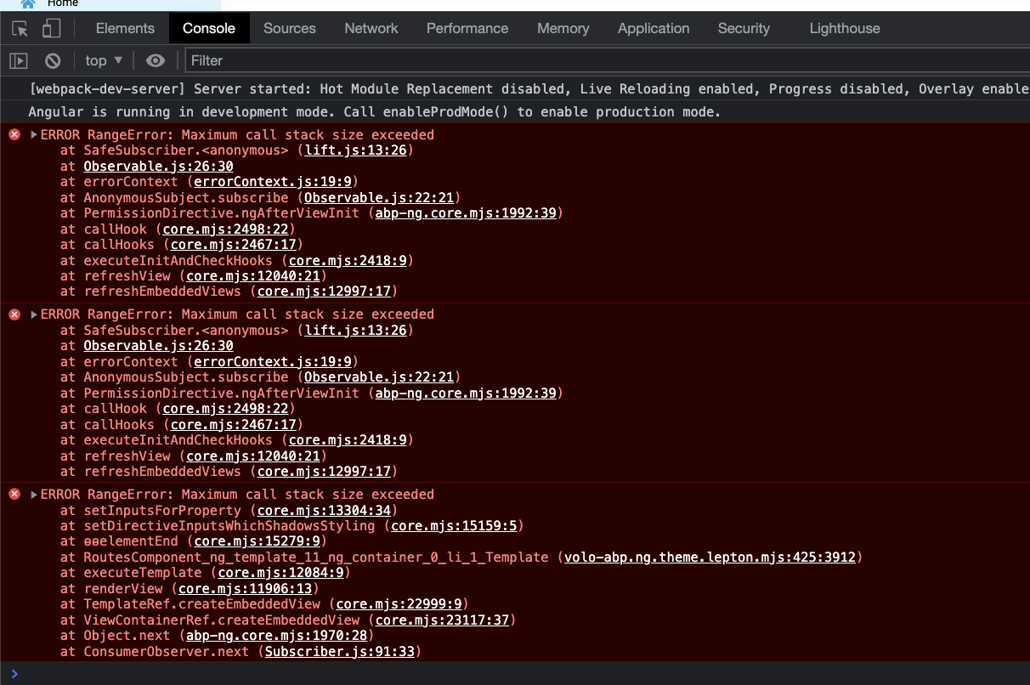Screen dimensions: 1030x685
Task: Click the console prompt input line
Action: tap(510, 674)
